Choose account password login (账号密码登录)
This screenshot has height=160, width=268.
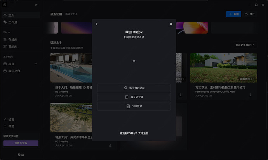point(134,88)
